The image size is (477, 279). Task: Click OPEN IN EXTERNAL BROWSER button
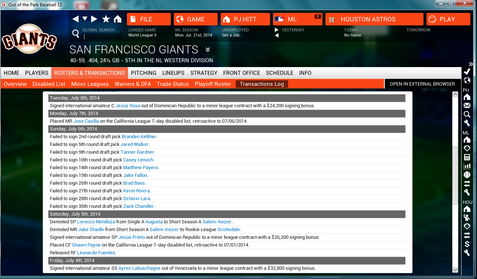(422, 84)
